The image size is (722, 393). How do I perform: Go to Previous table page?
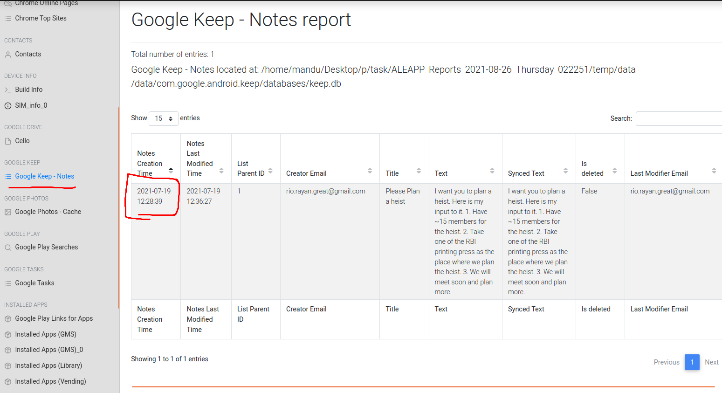click(667, 362)
